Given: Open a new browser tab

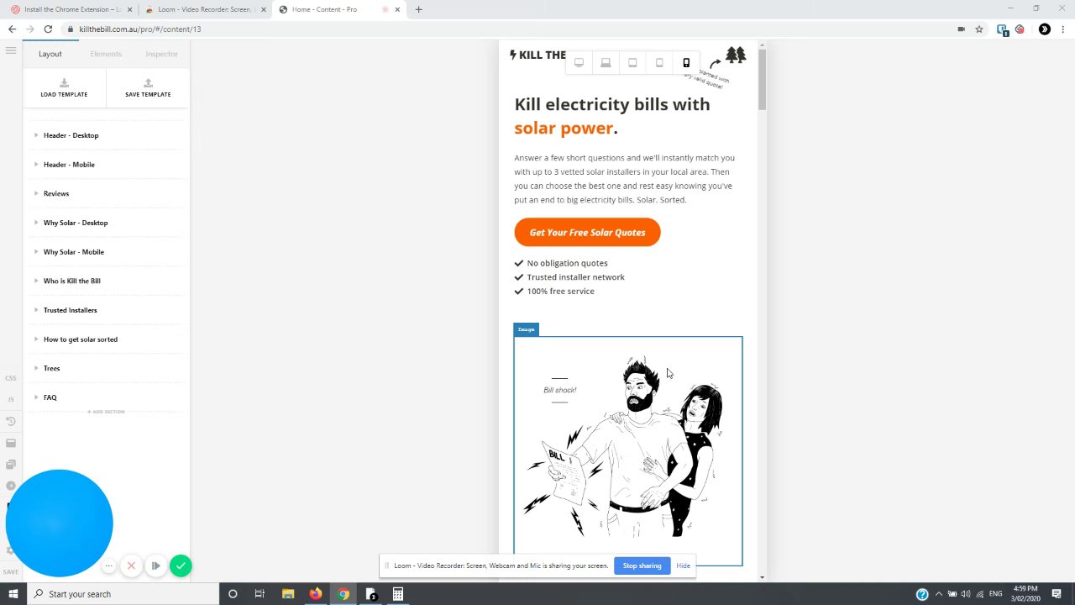Looking at the screenshot, I should pos(418,9).
